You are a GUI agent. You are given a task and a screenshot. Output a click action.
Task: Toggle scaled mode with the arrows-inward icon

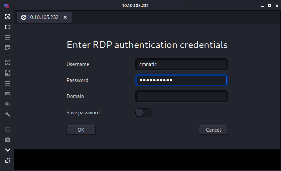pyautogui.click(x=8, y=63)
